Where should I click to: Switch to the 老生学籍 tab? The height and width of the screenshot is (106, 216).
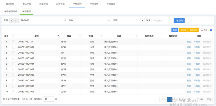(27, 4)
